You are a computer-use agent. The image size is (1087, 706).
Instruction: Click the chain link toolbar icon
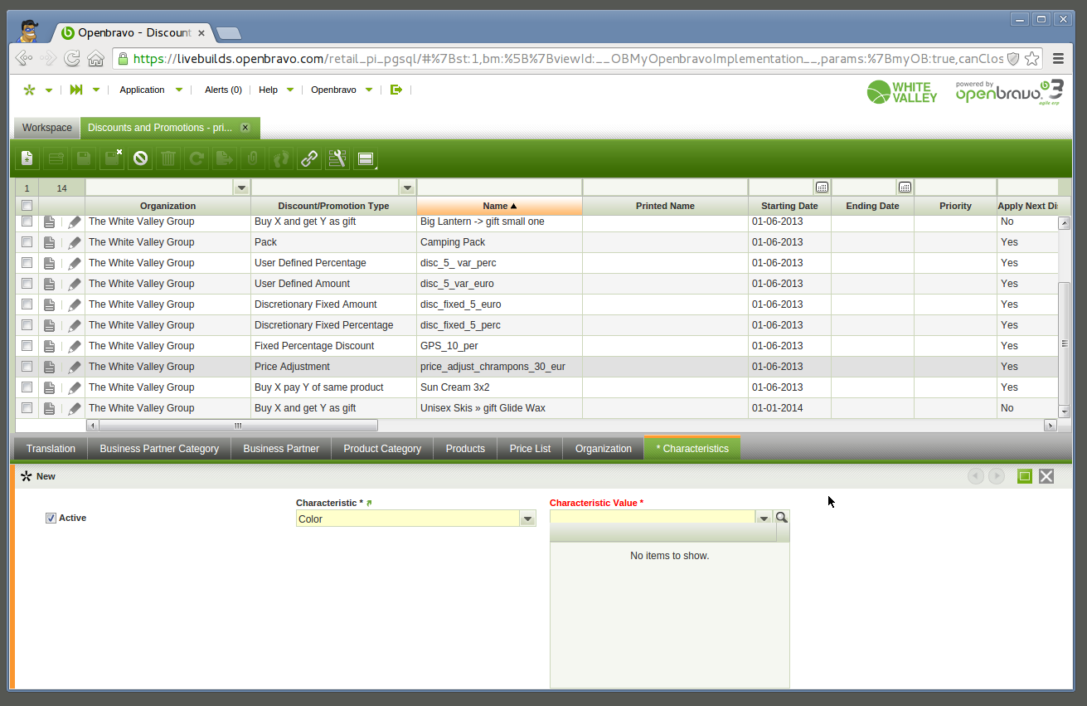309,158
